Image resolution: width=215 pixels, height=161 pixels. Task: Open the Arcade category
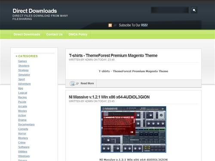23,106
